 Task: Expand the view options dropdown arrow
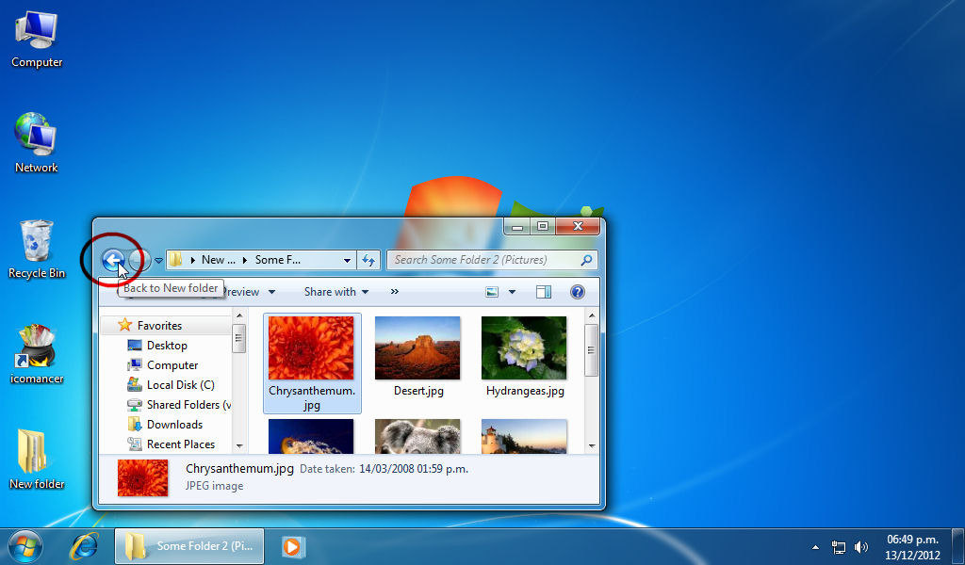tap(512, 292)
